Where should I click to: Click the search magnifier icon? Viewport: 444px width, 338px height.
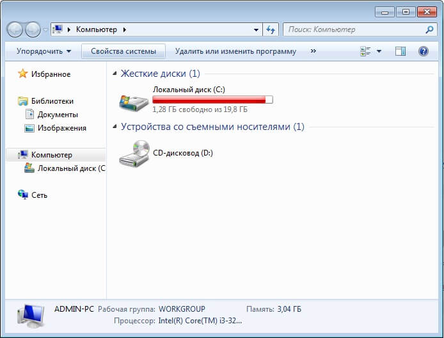429,29
